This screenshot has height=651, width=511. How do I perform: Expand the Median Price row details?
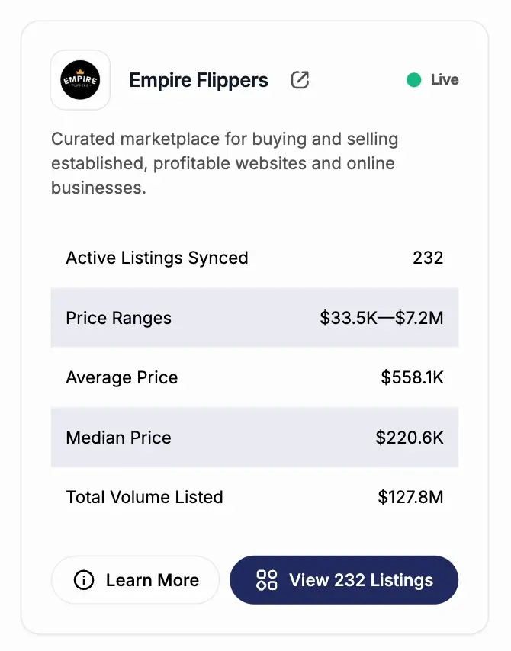click(255, 438)
